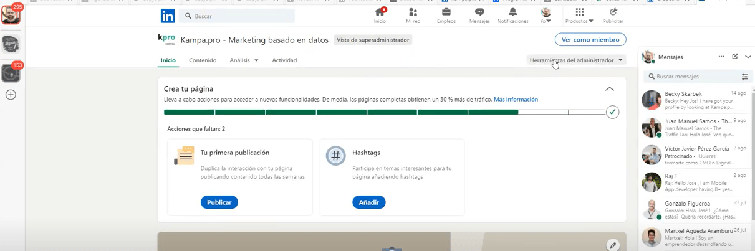755x251 pixels.
Task: Open the second sidebar workspace icon
Action: coord(11,44)
